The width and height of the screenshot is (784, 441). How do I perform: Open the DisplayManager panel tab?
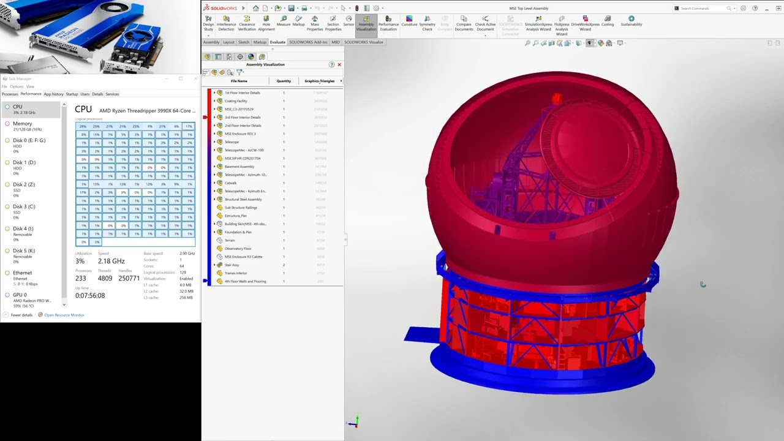click(251, 56)
